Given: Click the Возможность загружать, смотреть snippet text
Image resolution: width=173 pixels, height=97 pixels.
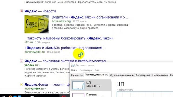Looking at the screenshot, I should (x=47, y=92).
